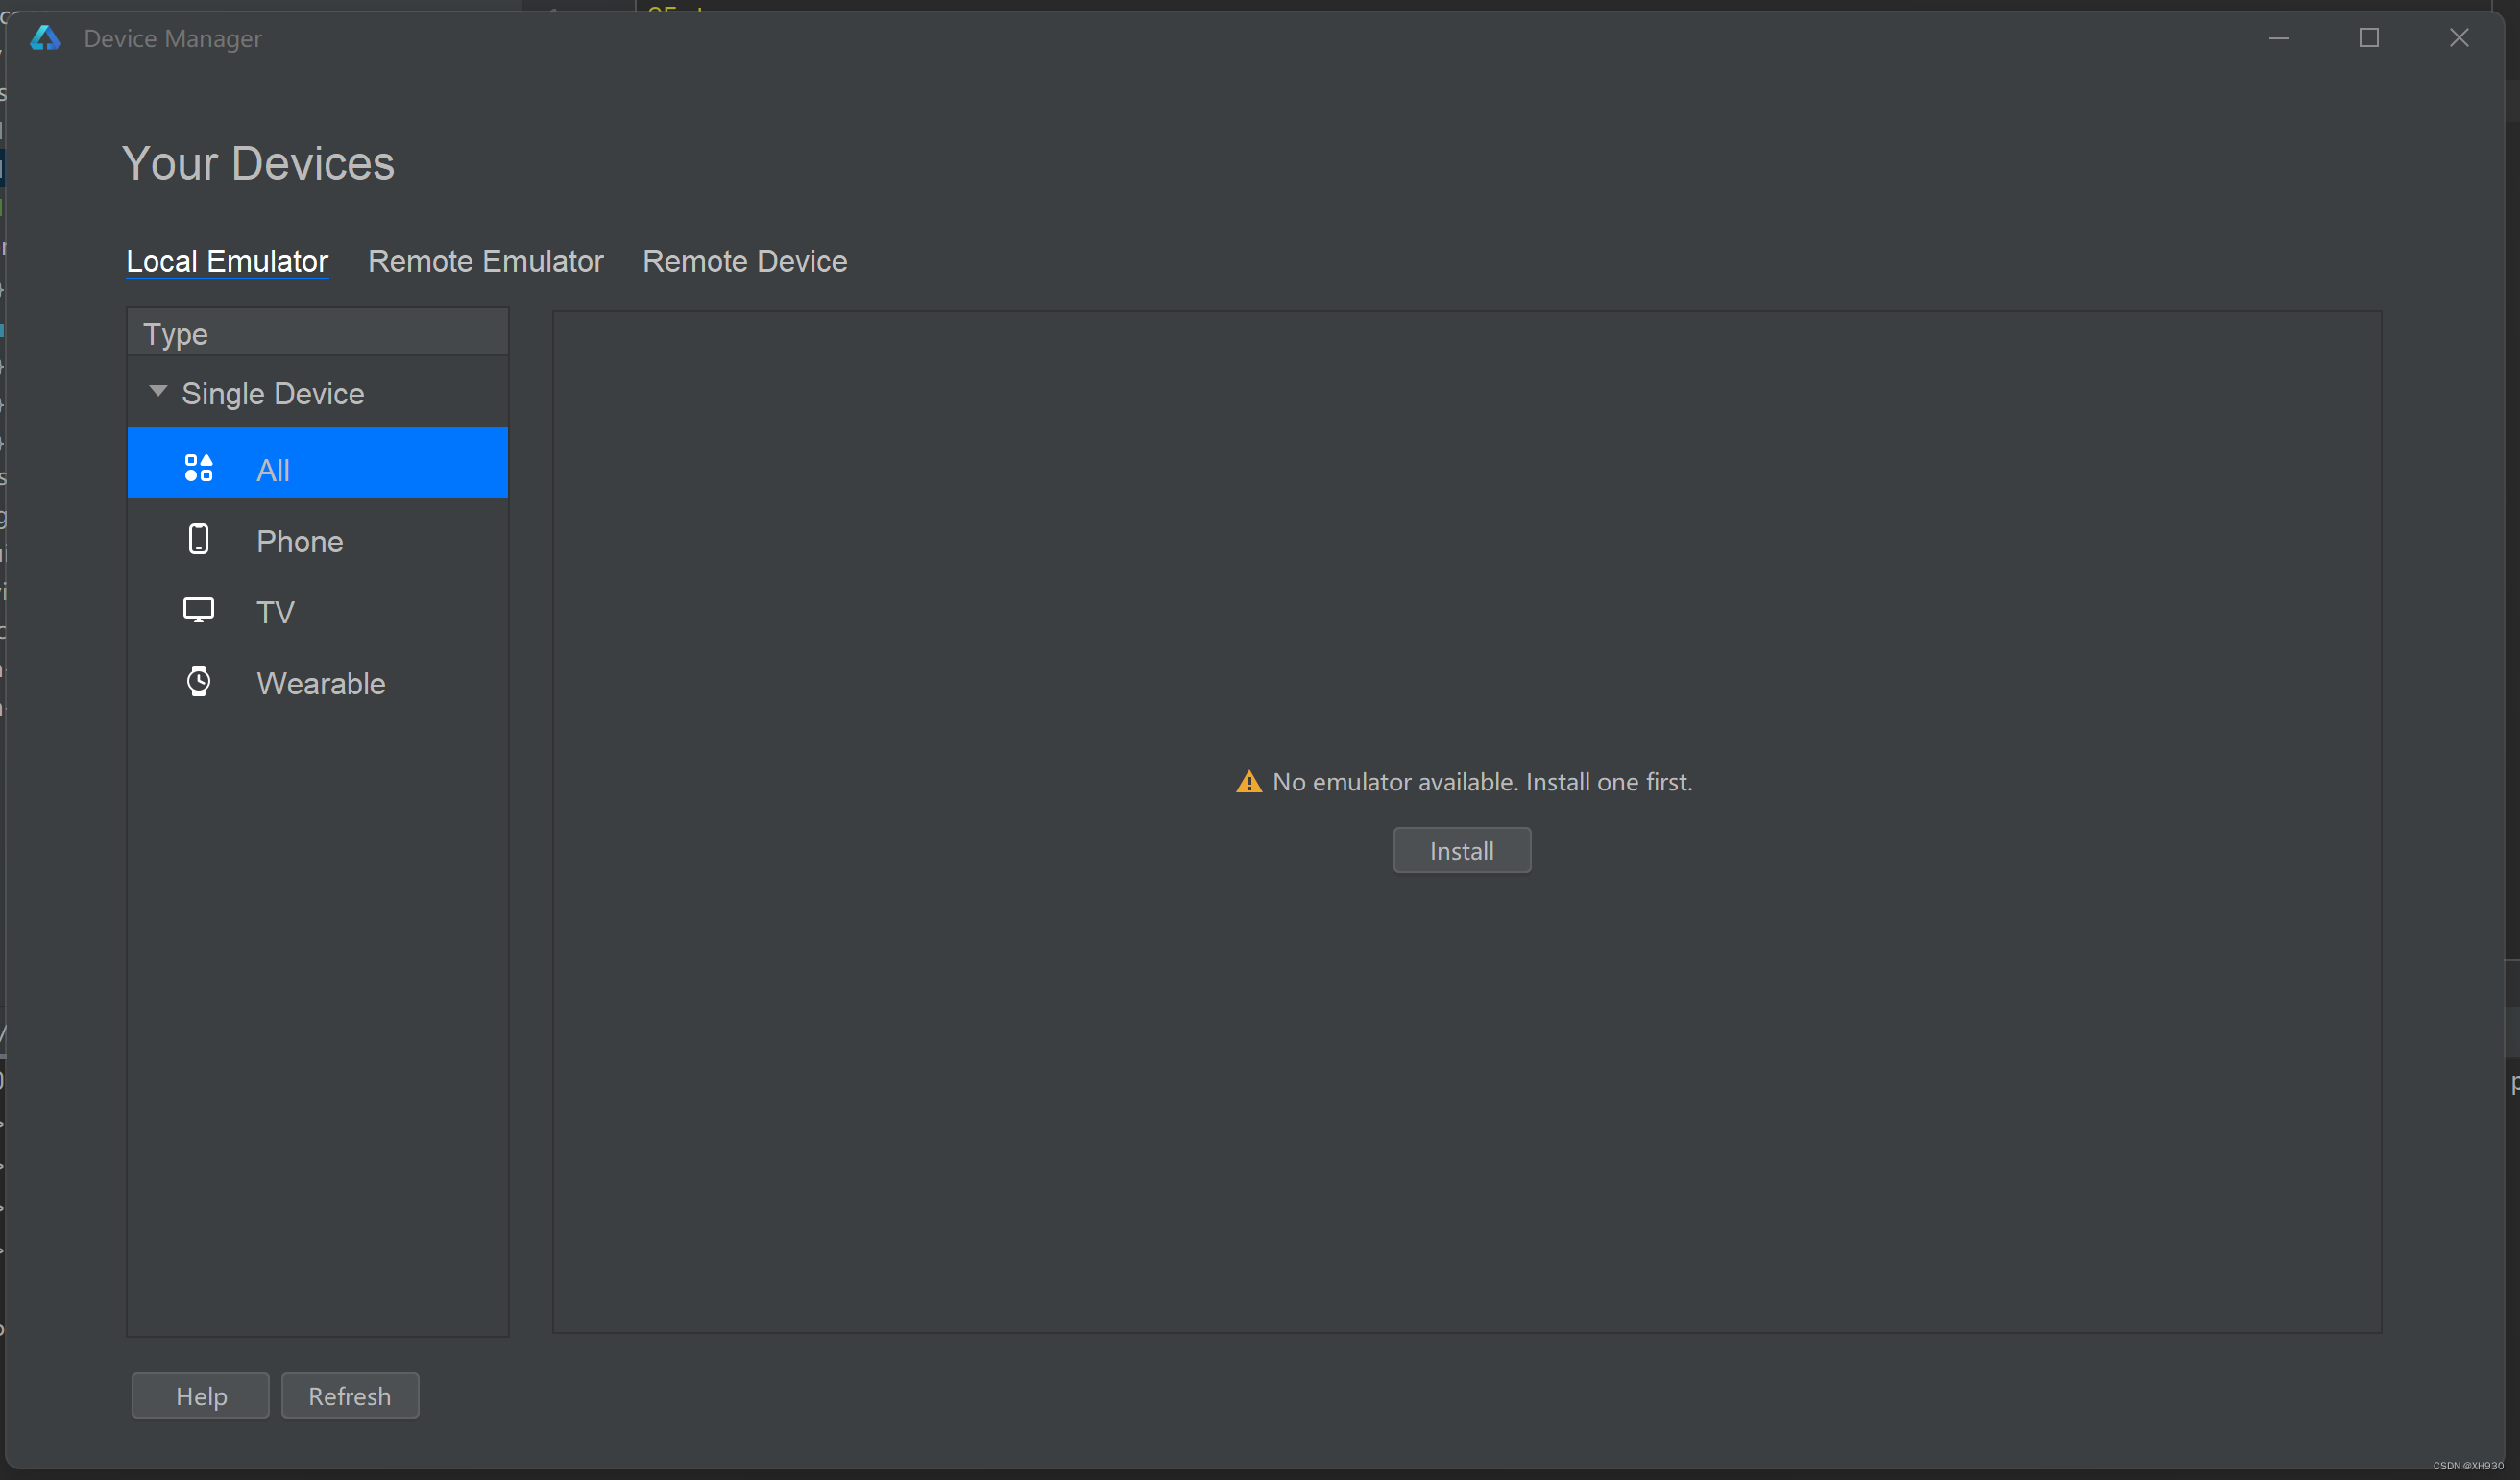Select the Local Emulator tab
Image resolution: width=2520 pixels, height=1480 pixels.
(227, 261)
